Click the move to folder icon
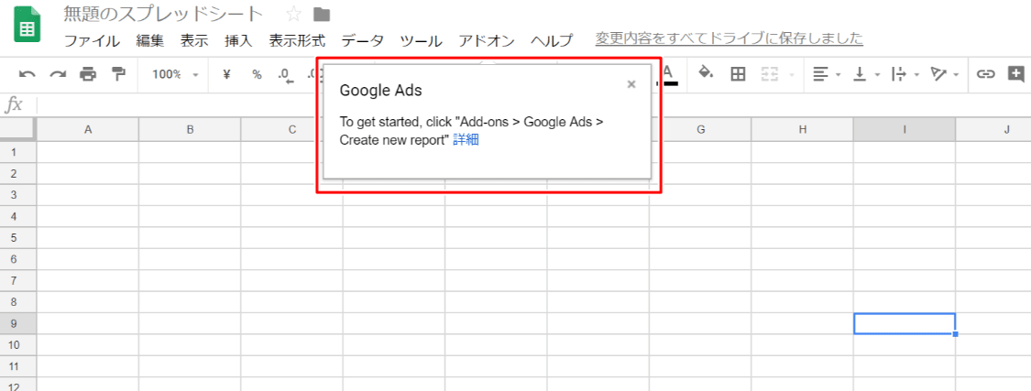Viewport: 1031px width, 391px height. tap(322, 14)
